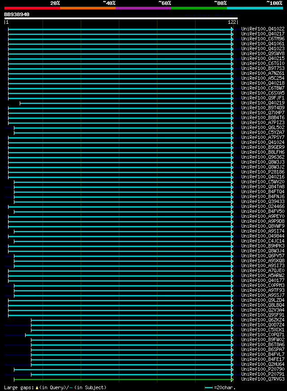Select the UniRef100_Q6L502 label

pos(263,128)
